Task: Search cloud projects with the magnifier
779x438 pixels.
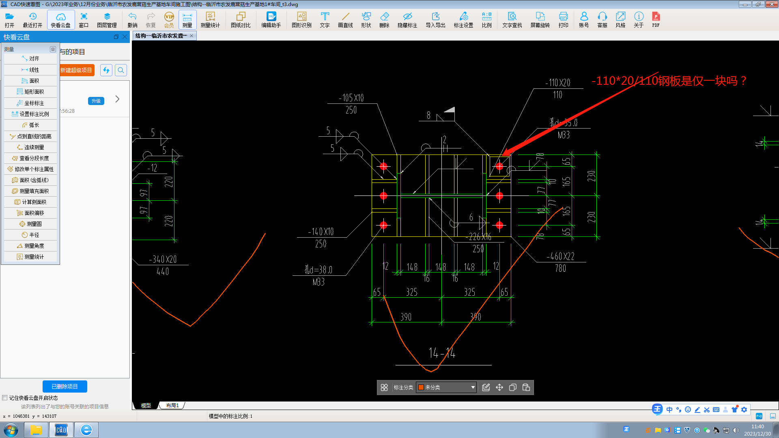Action: click(121, 70)
